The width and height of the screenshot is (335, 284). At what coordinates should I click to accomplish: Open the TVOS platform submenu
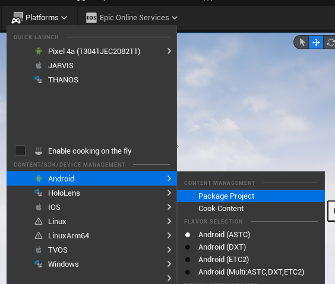pos(92,250)
